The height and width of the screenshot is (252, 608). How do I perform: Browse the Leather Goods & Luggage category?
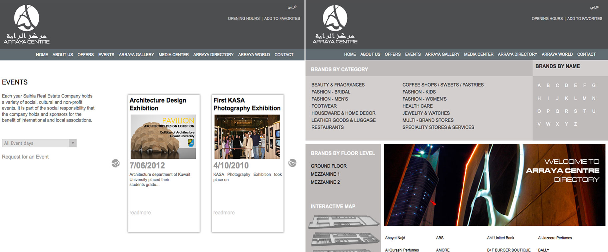344,120
